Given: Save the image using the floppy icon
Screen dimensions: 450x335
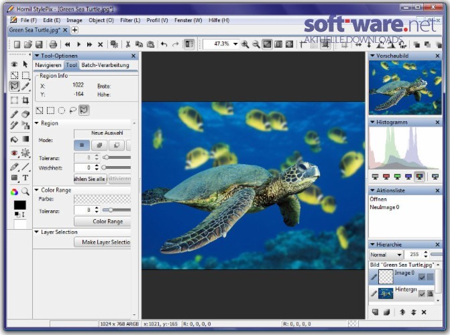Looking at the screenshot, I should 39,44.
